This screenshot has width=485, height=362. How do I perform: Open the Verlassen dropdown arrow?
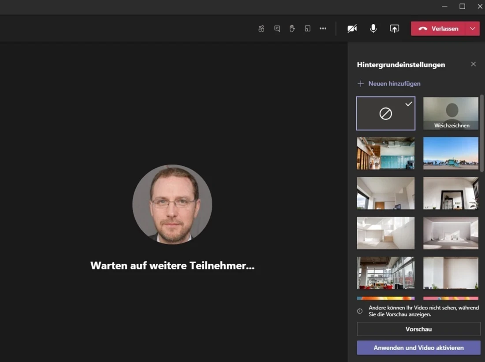click(472, 28)
